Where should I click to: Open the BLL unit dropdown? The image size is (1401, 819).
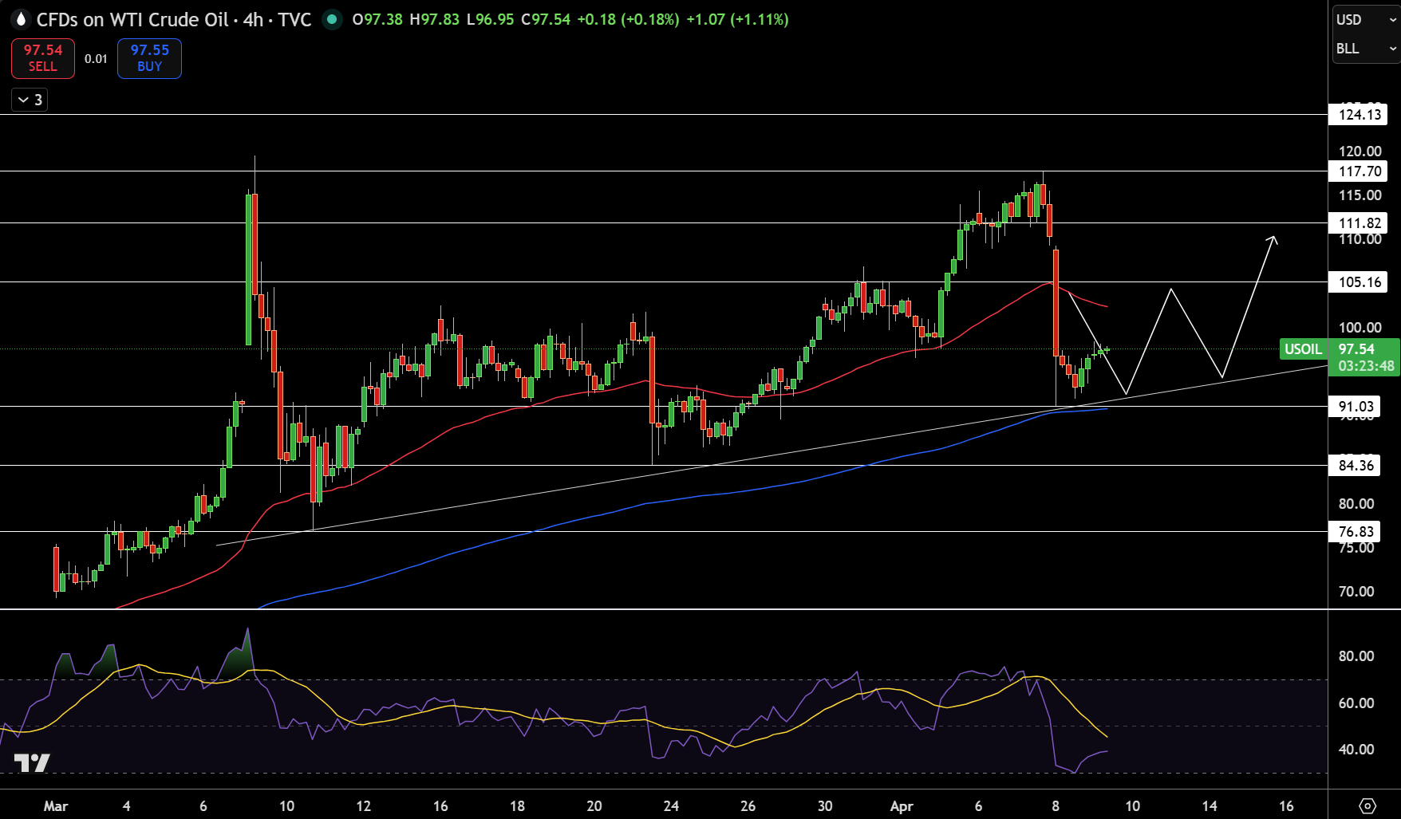click(1364, 48)
